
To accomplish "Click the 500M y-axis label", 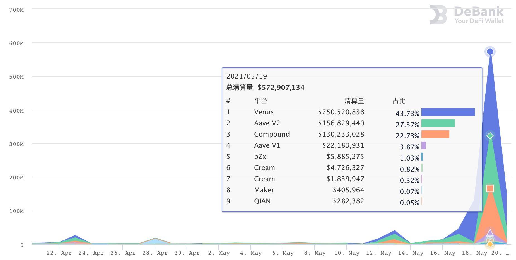I will tap(16, 77).
